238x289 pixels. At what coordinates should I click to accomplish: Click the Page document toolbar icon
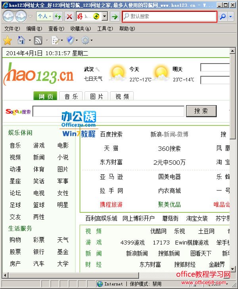(56, 40)
